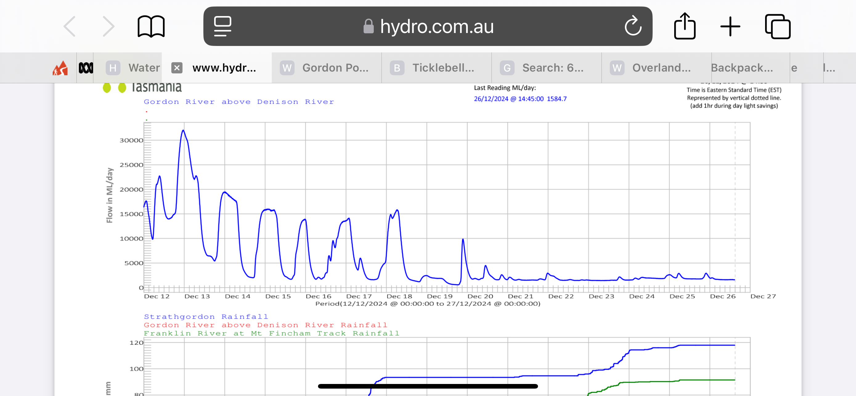Click the 'Dec 20' x-axis label

(480, 296)
